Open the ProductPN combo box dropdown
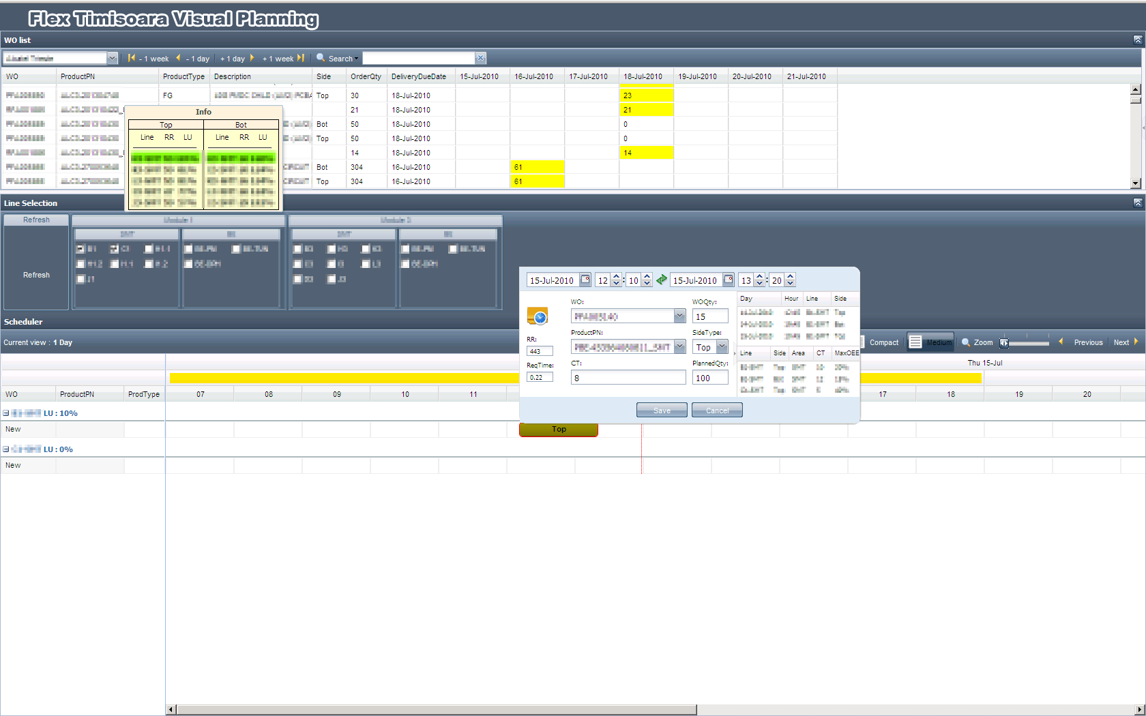Image resolution: width=1146 pixels, height=716 pixels. click(679, 346)
